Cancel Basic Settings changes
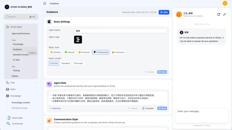This screenshot has width=232, height=130. (149, 72)
